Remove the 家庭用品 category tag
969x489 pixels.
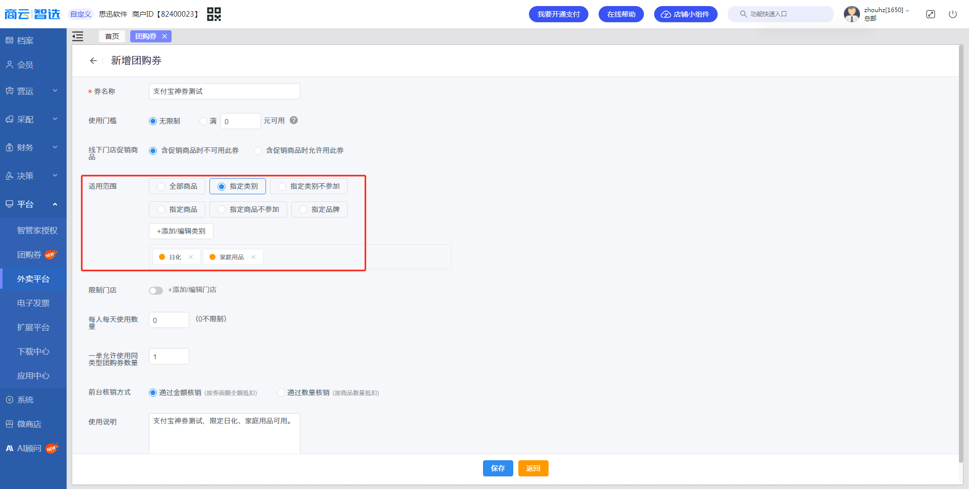point(253,257)
